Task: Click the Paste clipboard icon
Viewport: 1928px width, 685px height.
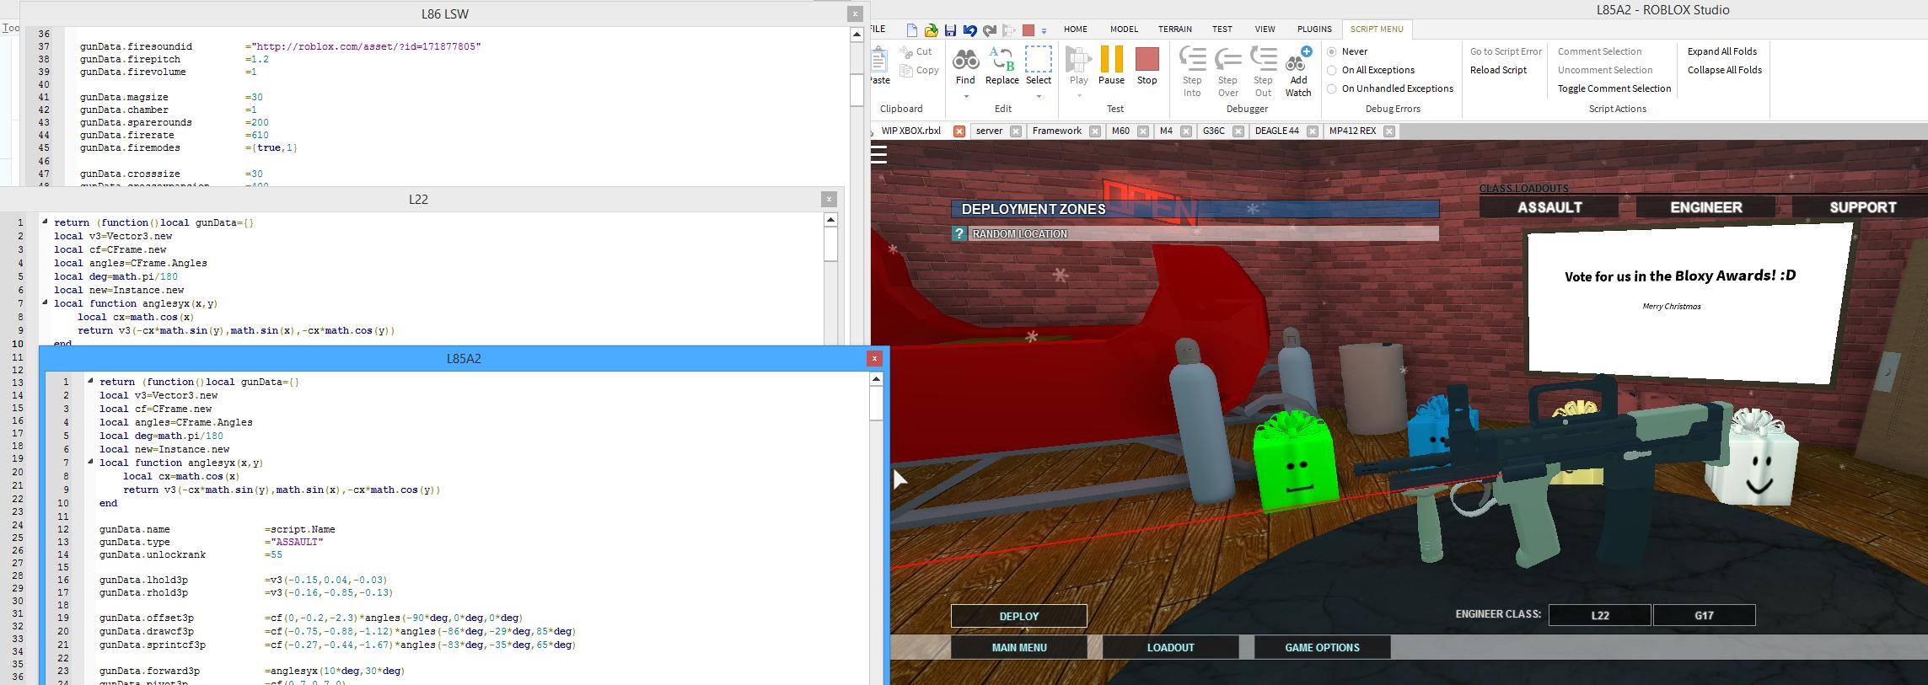Action: pos(880,60)
